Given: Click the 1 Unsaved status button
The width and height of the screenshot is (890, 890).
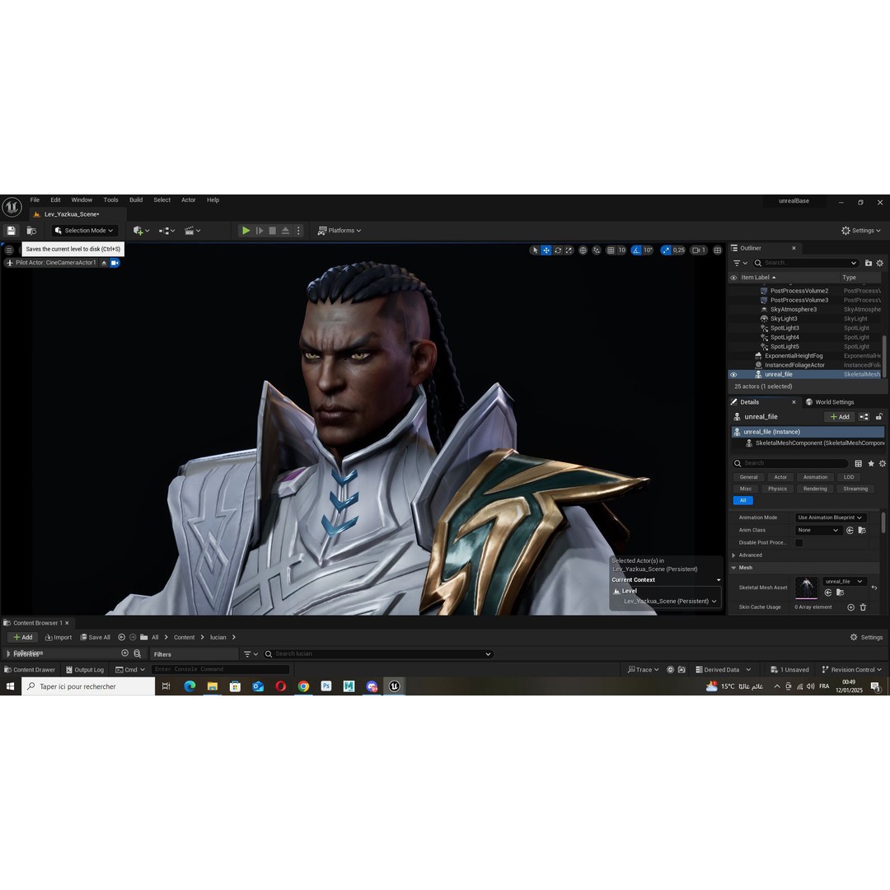Looking at the screenshot, I should pos(789,670).
